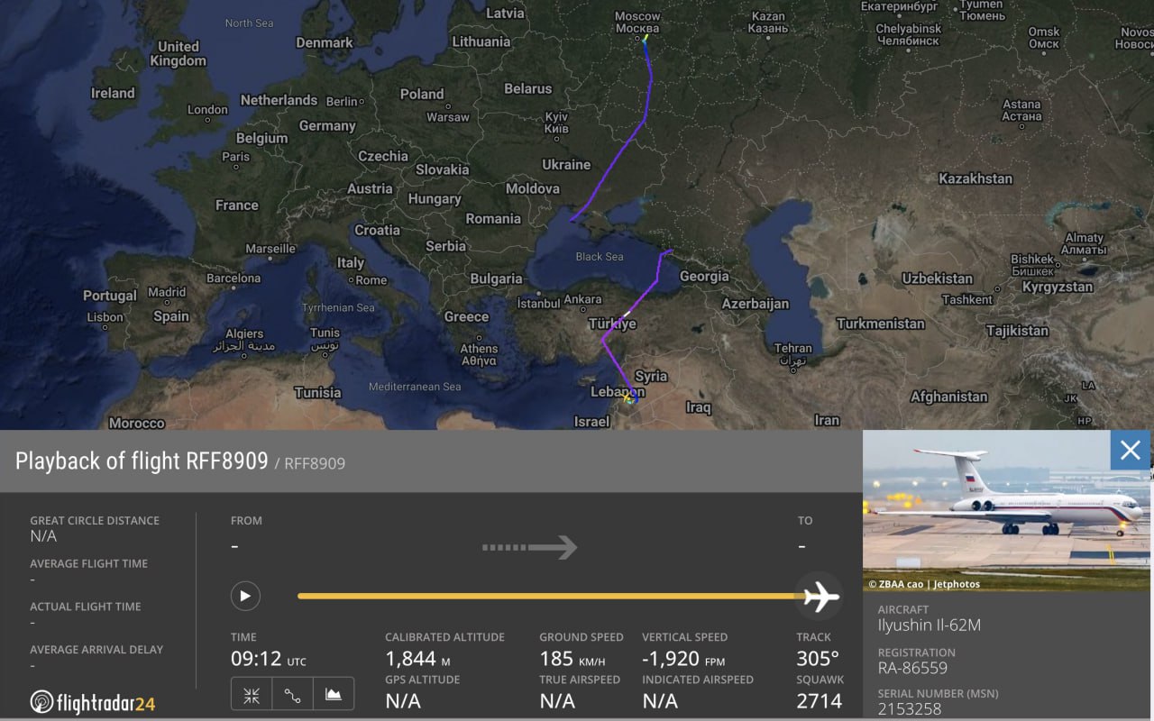This screenshot has width=1154, height=721.
Task: Click the airplane marker on the playback slider
Action: click(819, 596)
